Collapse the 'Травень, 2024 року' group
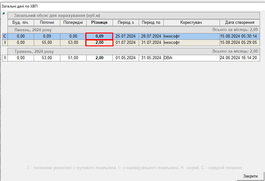 (34, 51)
